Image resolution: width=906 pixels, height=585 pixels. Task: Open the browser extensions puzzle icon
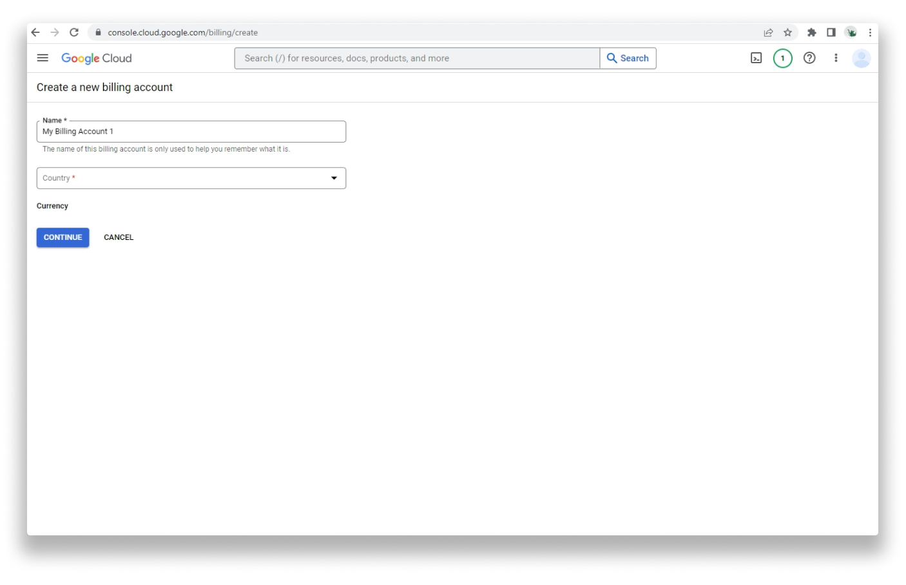(812, 32)
